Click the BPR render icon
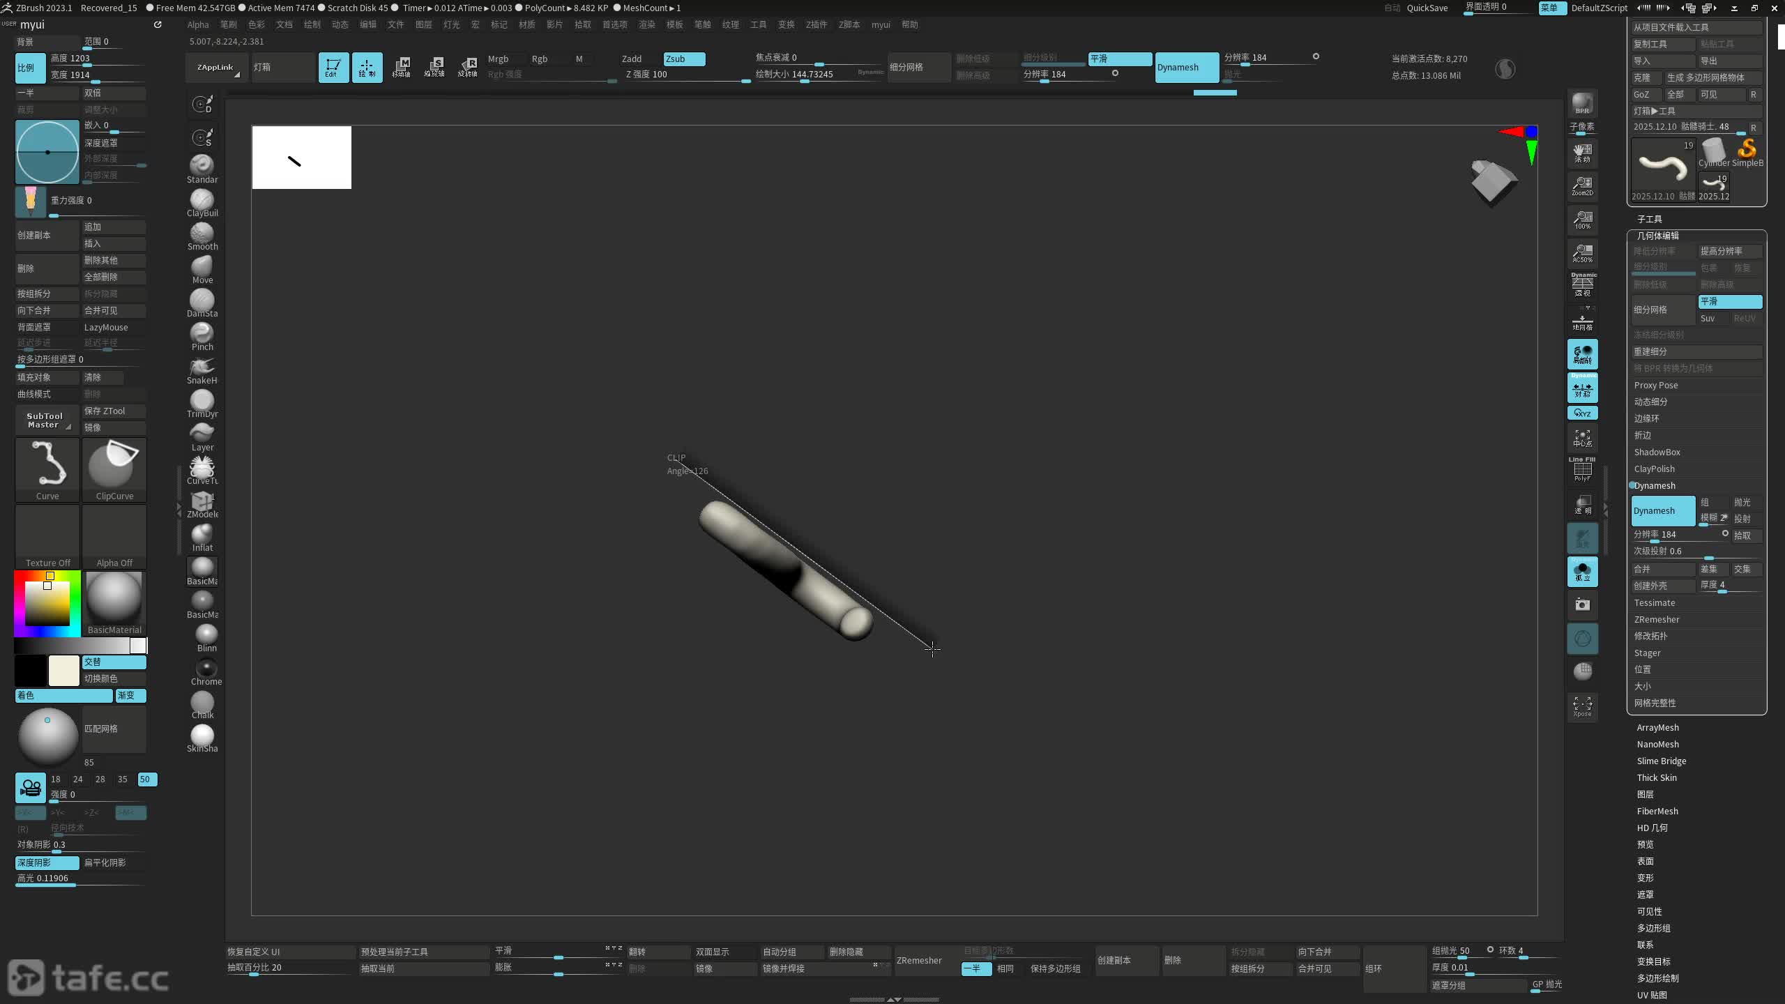Screen dimensions: 1785x1004 coord(1582,103)
